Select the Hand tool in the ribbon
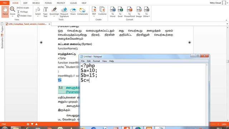Viewport: 229px width, 129px height. pyautogui.click(x=5, y=11)
